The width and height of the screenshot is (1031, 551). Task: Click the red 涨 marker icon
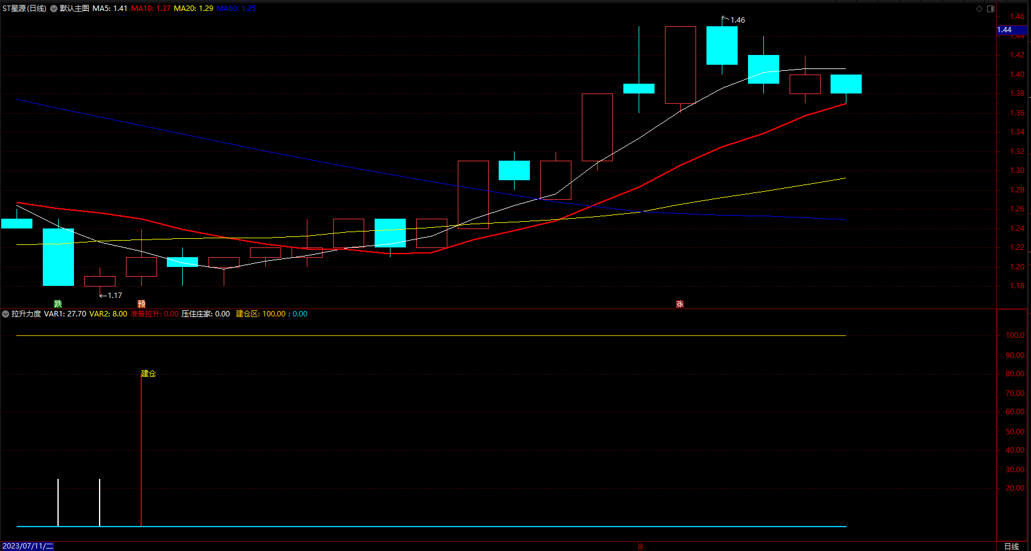click(x=680, y=304)
